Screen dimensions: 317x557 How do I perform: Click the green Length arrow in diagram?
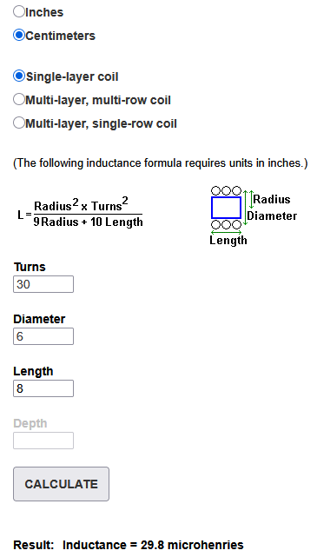click(x=226, y=232)
